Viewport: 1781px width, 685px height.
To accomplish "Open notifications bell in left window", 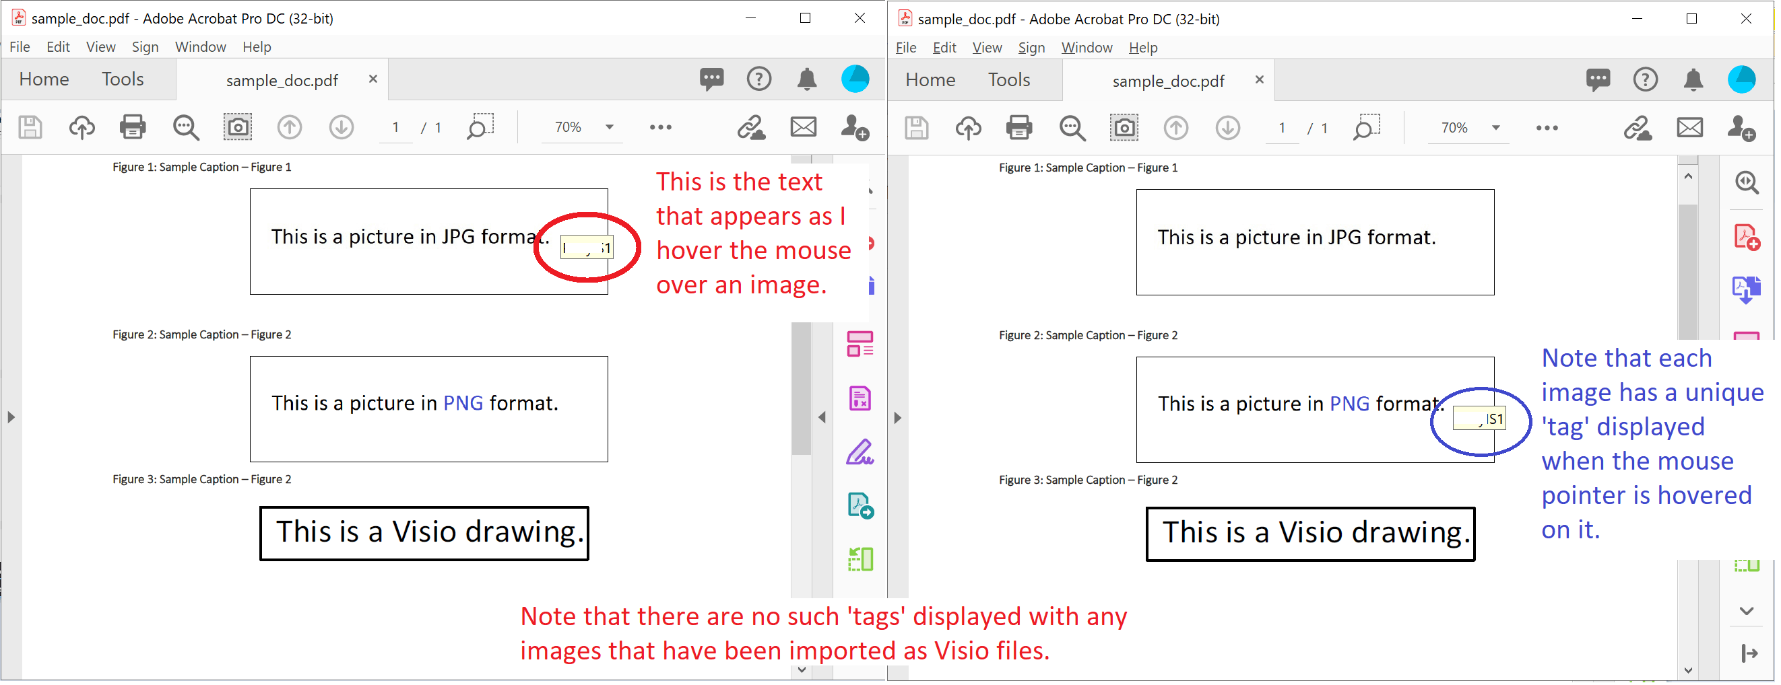I will point(807,79).
